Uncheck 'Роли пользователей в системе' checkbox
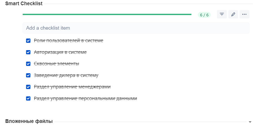The width and height of the screenshot is (257, 126). point(28,41)
